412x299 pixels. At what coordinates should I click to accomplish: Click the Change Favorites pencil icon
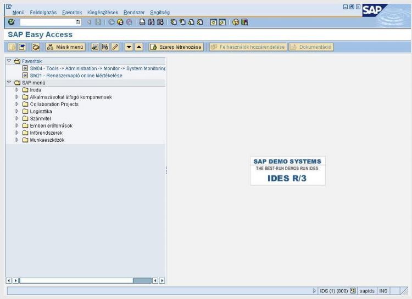[115, 47]
